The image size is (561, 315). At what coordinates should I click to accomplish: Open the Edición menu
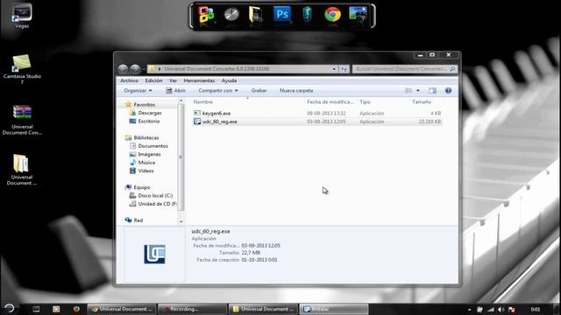coord(153,80)
